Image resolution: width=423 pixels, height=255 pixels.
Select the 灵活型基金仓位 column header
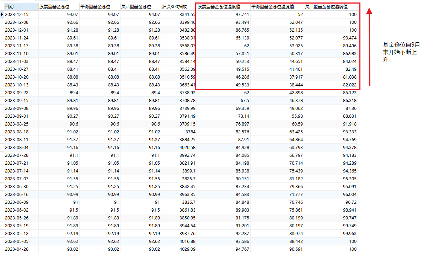click(141, 6)
